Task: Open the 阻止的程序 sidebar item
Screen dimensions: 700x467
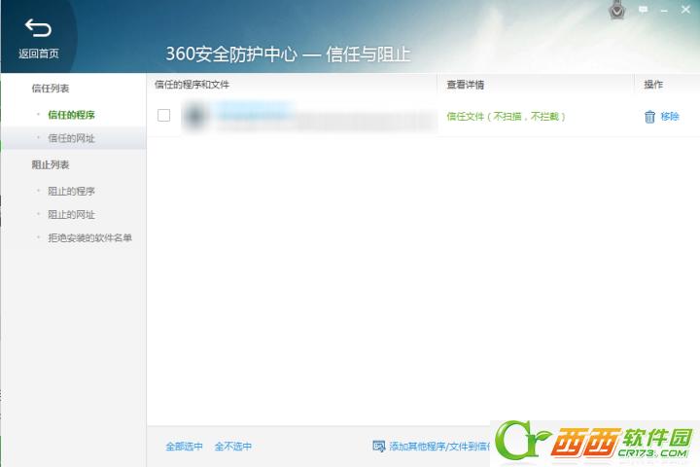Action: (x=71, y=192)
